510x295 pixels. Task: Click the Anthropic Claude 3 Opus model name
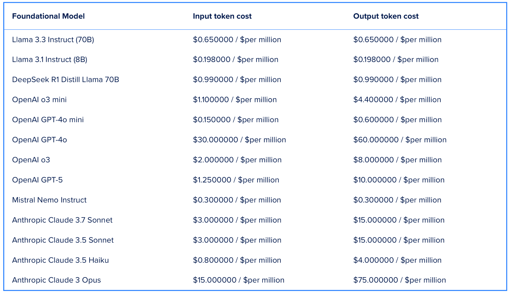coord(56,280)
